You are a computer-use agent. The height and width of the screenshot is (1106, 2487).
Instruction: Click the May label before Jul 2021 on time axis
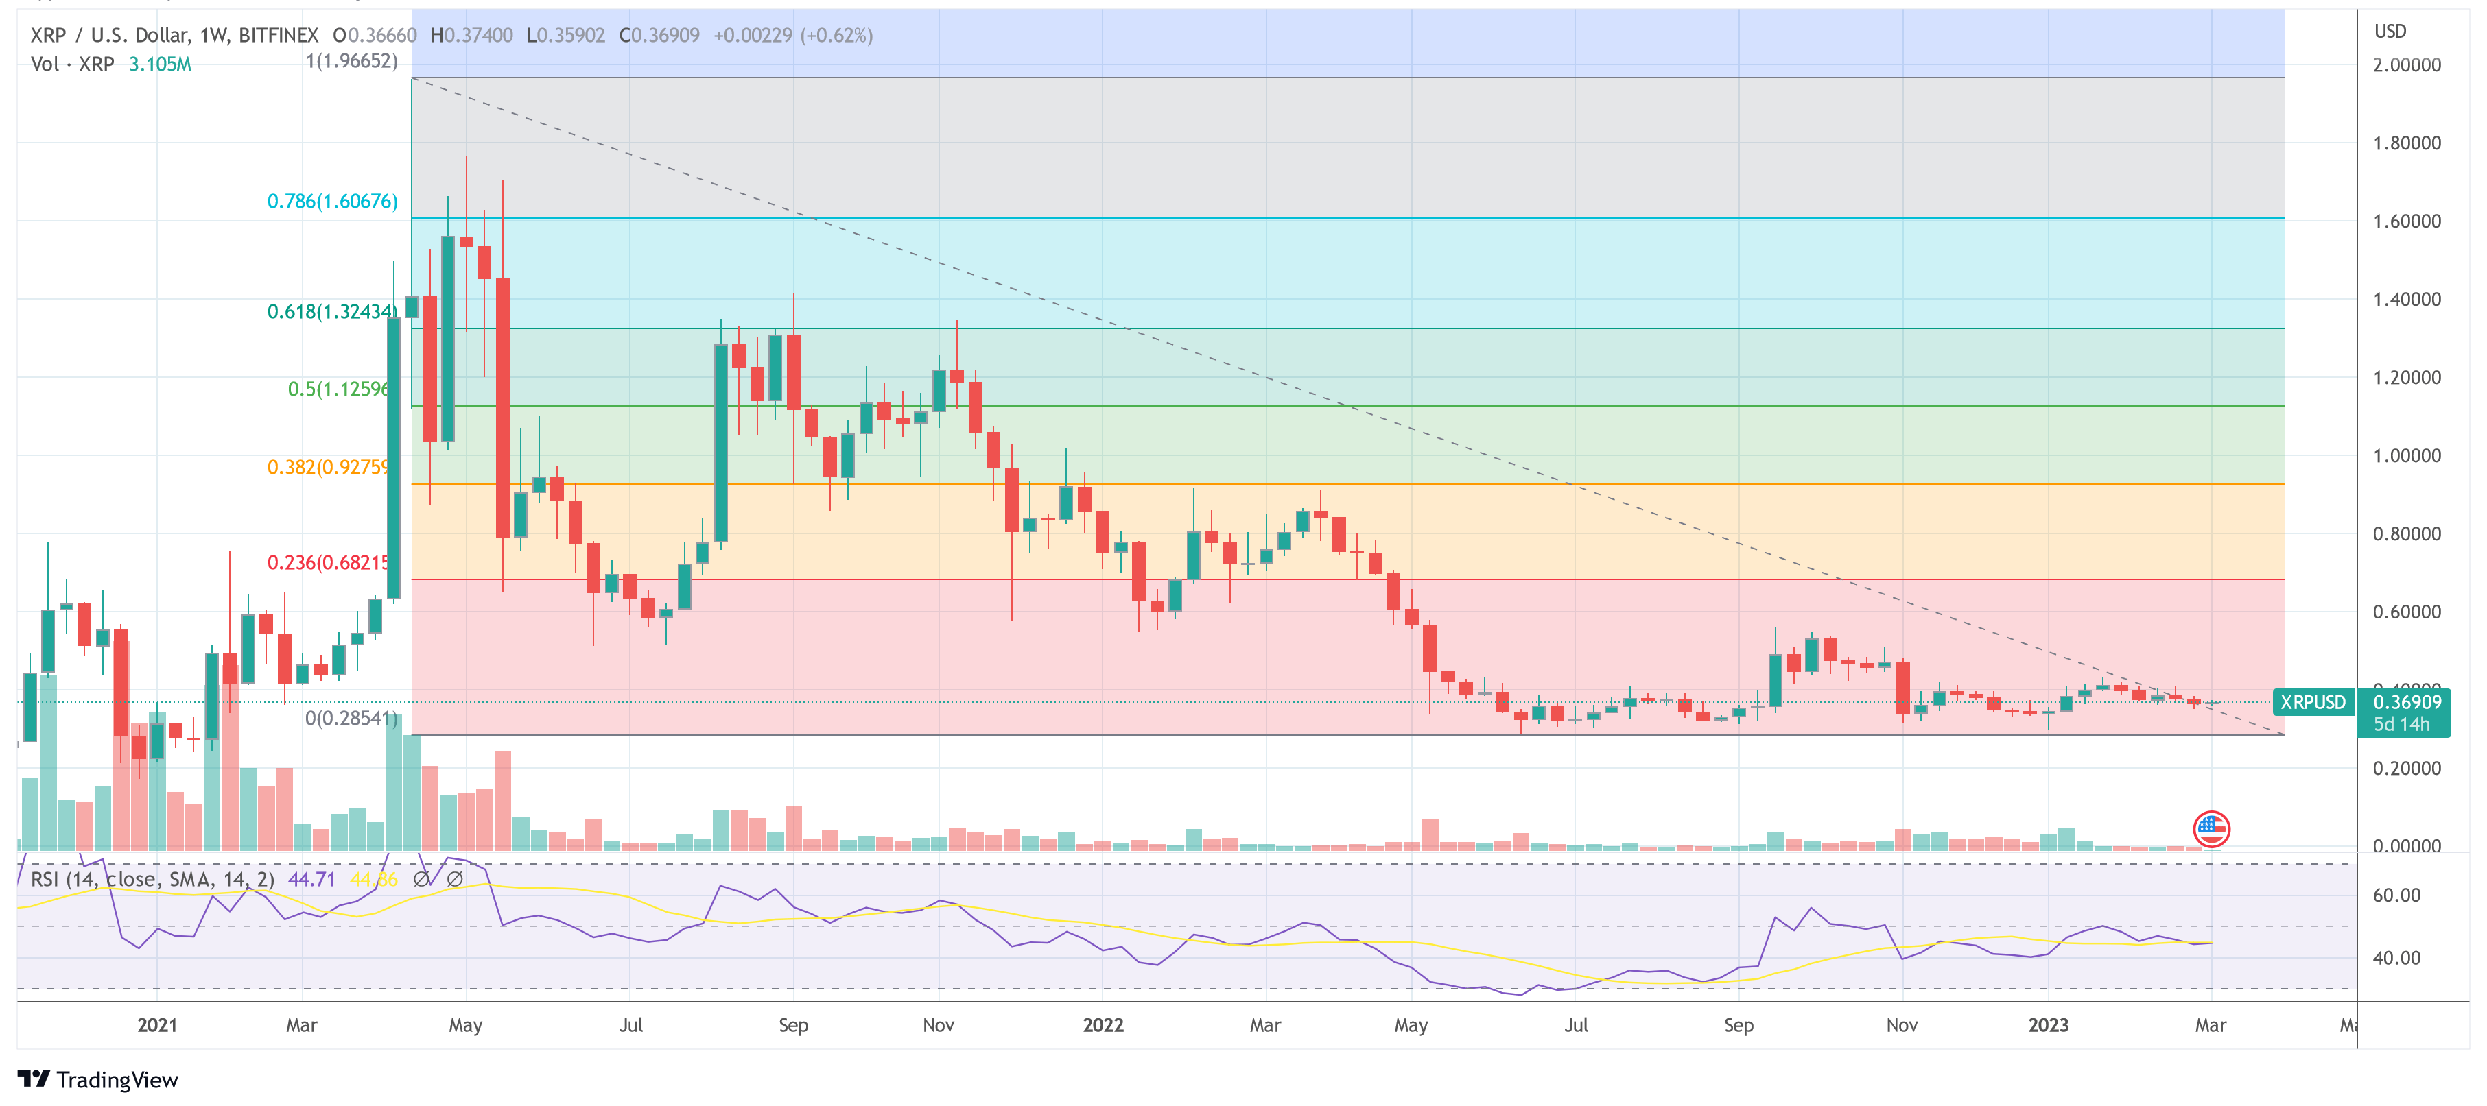point(465,1025)
